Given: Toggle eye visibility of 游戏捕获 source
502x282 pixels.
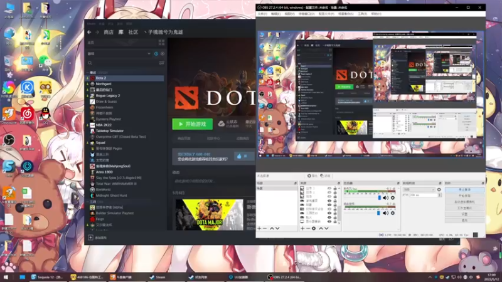Looking at the screenshot, I should point(329,201).
